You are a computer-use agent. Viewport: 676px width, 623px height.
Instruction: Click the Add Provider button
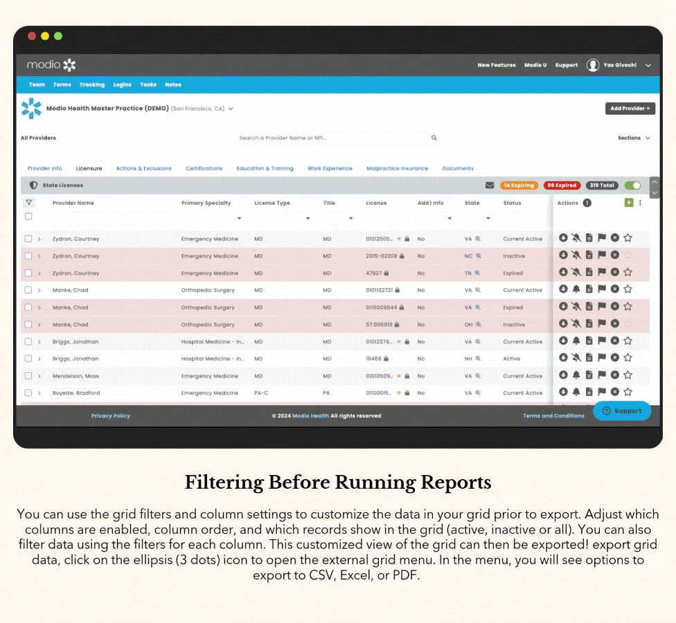(x=630, y=109)
